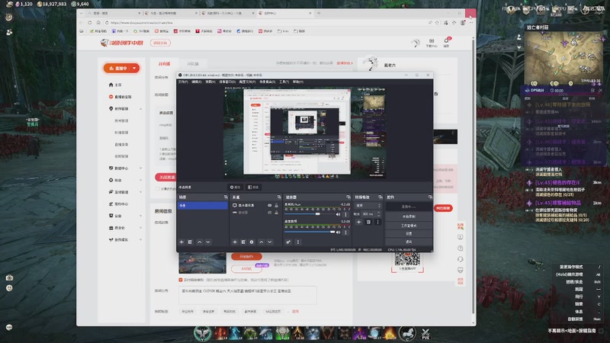The width and height of the screenshot is (610, 343).
Task: Lock the display capture source in OBS
Action: click(x=276, y=205)
